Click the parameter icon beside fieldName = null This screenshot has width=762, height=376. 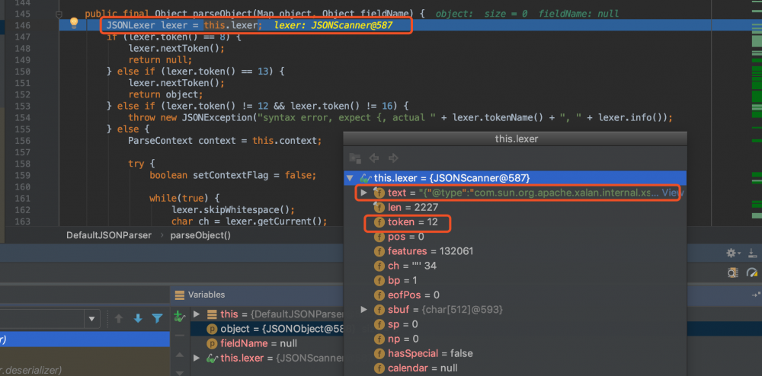pyautogui.click(x=212, y=343)
